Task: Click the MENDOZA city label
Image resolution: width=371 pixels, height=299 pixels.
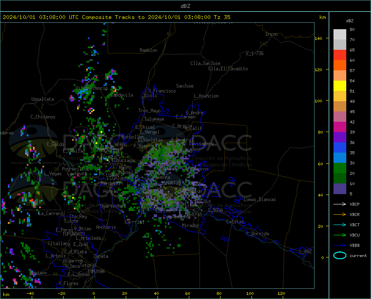Action: point(110,151)
